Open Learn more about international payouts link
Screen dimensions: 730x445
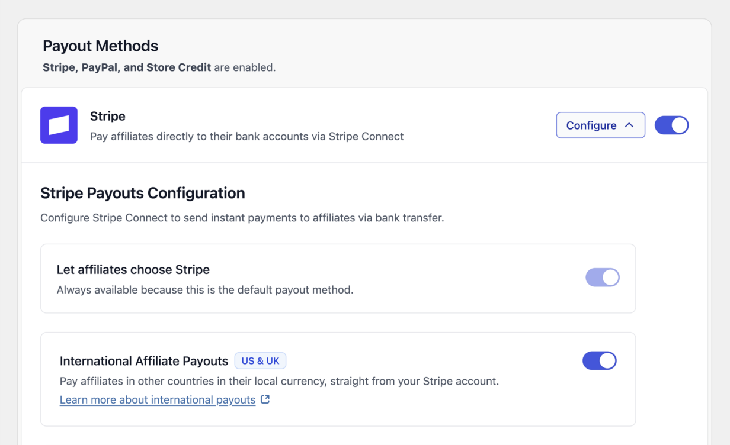click(158, 400)
